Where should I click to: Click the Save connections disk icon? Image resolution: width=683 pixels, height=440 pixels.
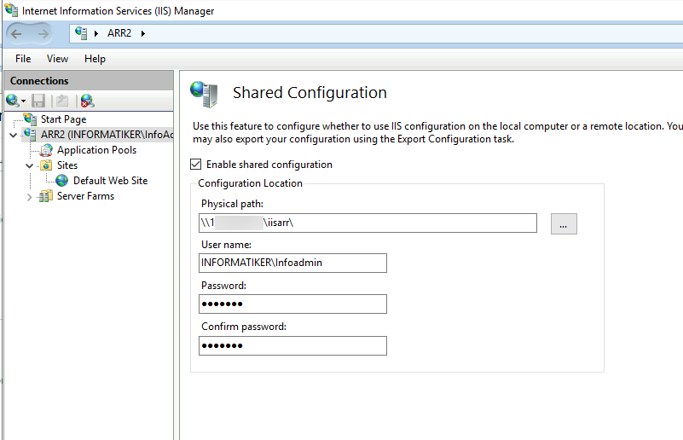pyautogui.click(x=38, y=101)
